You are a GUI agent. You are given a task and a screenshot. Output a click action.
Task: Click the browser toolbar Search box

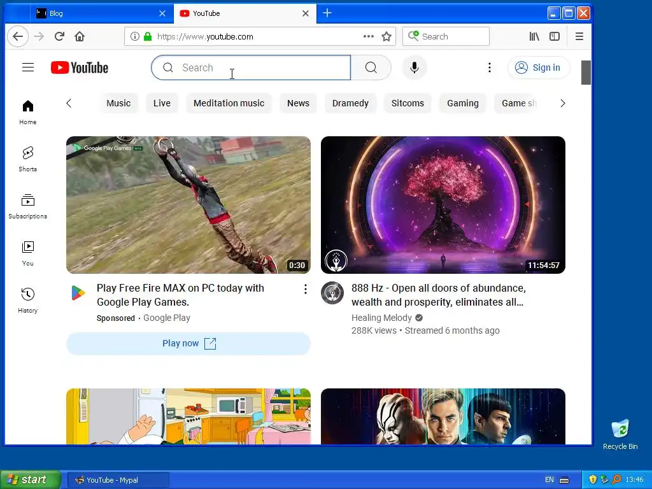click(446, 36)
